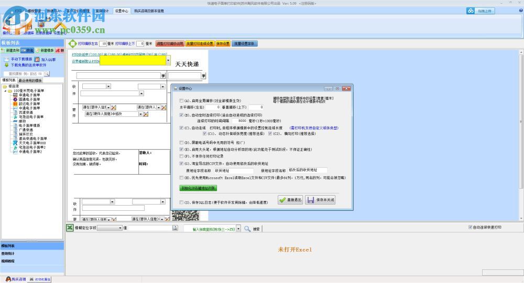Click the 保存并关闭 button
Viewport: 524px width, 283px height.
point(320,200)
